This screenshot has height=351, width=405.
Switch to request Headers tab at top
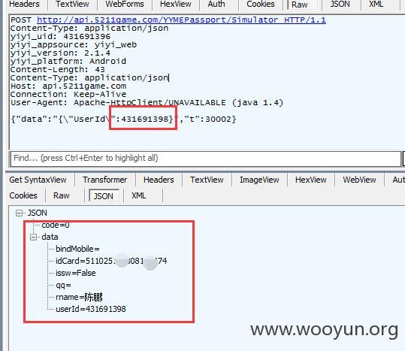pyautogui.click(x=24, y=4)
